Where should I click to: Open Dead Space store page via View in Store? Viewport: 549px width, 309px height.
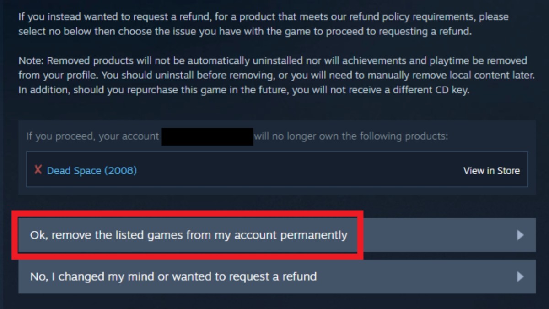pyautogui.click(x=491, y=170)
